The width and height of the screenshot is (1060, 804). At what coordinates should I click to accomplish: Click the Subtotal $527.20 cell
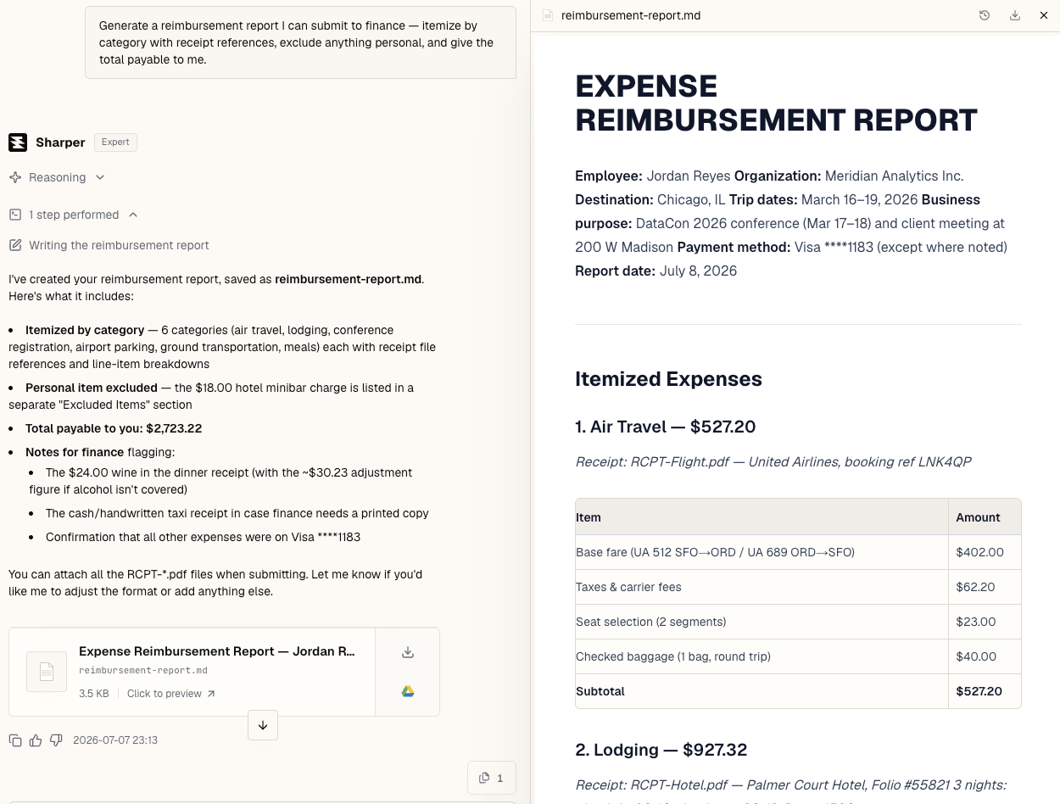pos(985,691)
